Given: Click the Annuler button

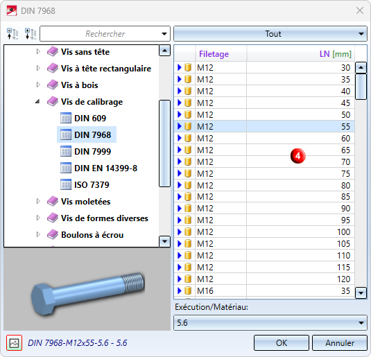Looking at the screenshot, I should click(x=340, y=343).
